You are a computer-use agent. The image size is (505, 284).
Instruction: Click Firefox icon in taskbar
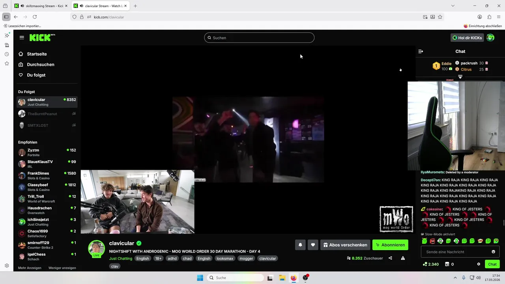coord(294,278)
